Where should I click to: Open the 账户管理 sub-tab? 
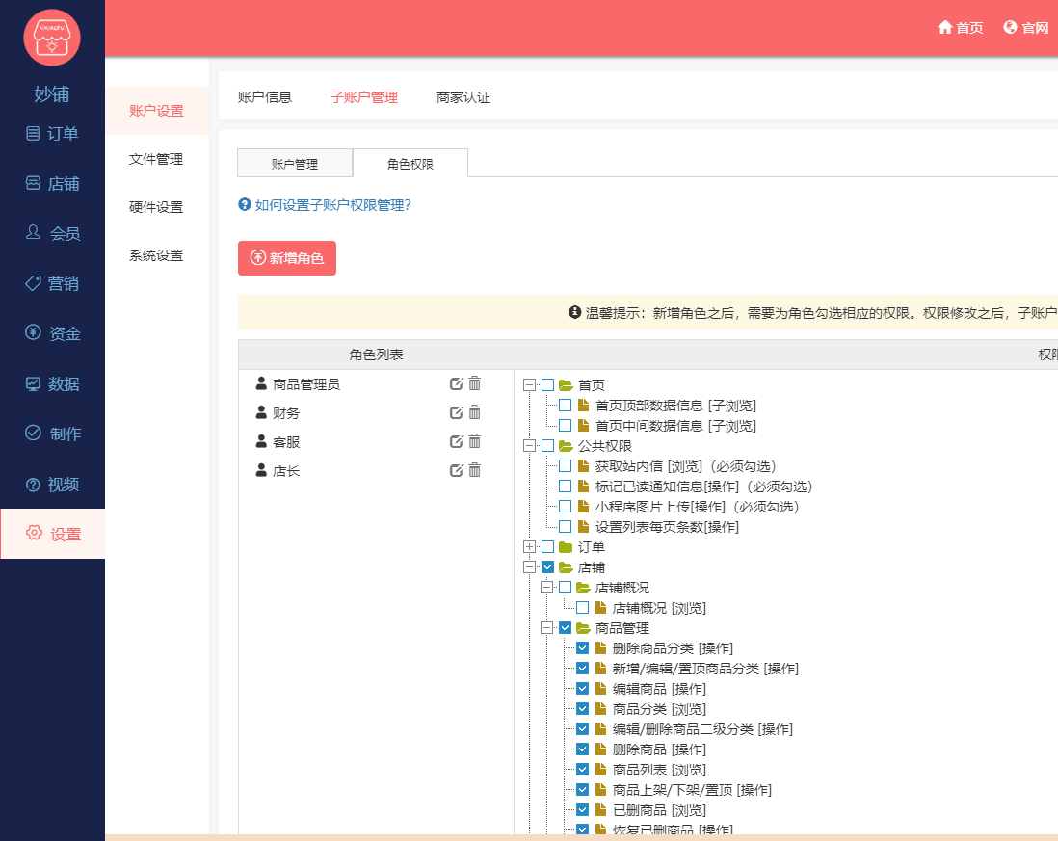[x=295, y=163]
